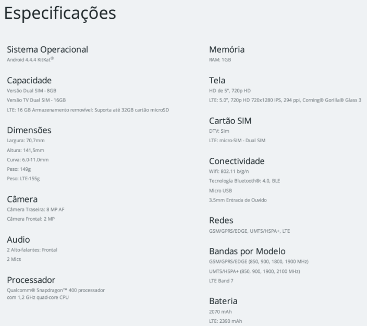Click the Dimensões section heading
The image size is (367, 326).
point(29,130)
